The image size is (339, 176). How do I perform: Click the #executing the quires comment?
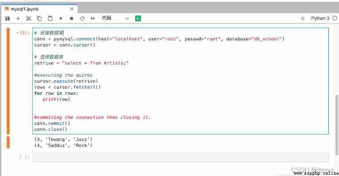tap(63, 75)
